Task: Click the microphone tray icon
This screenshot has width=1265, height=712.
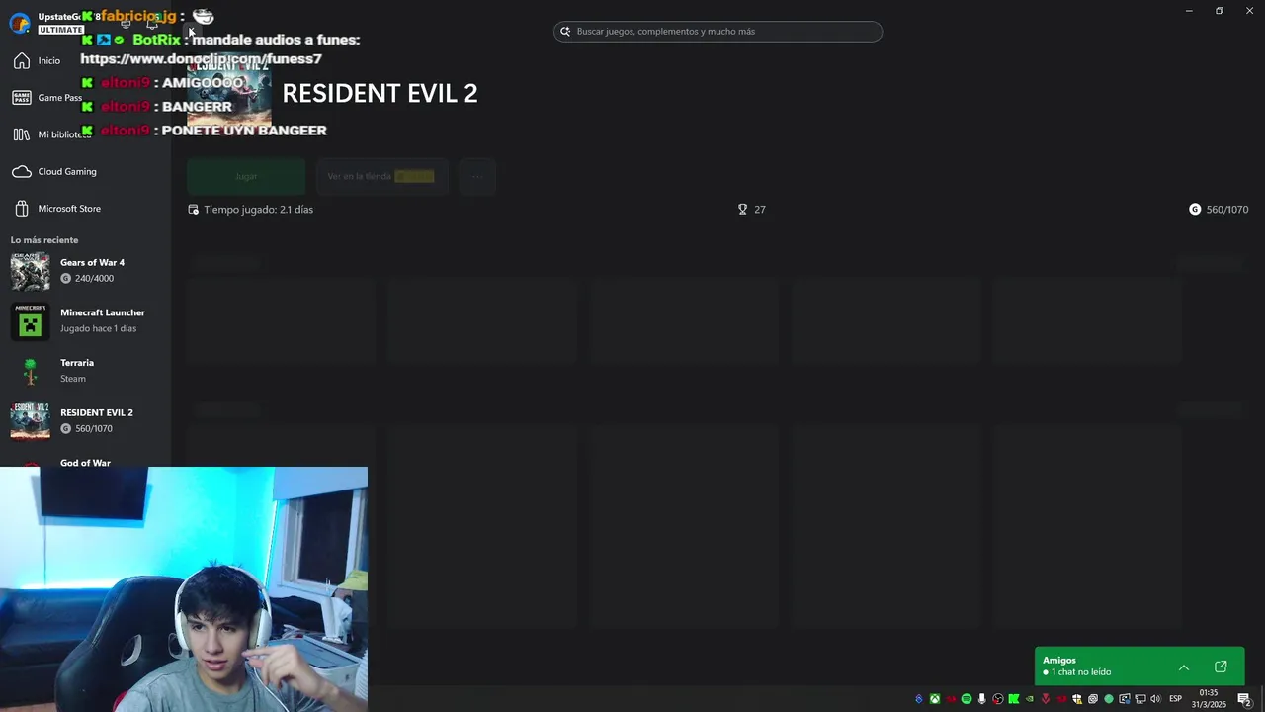Action: (x=982, y=699)
